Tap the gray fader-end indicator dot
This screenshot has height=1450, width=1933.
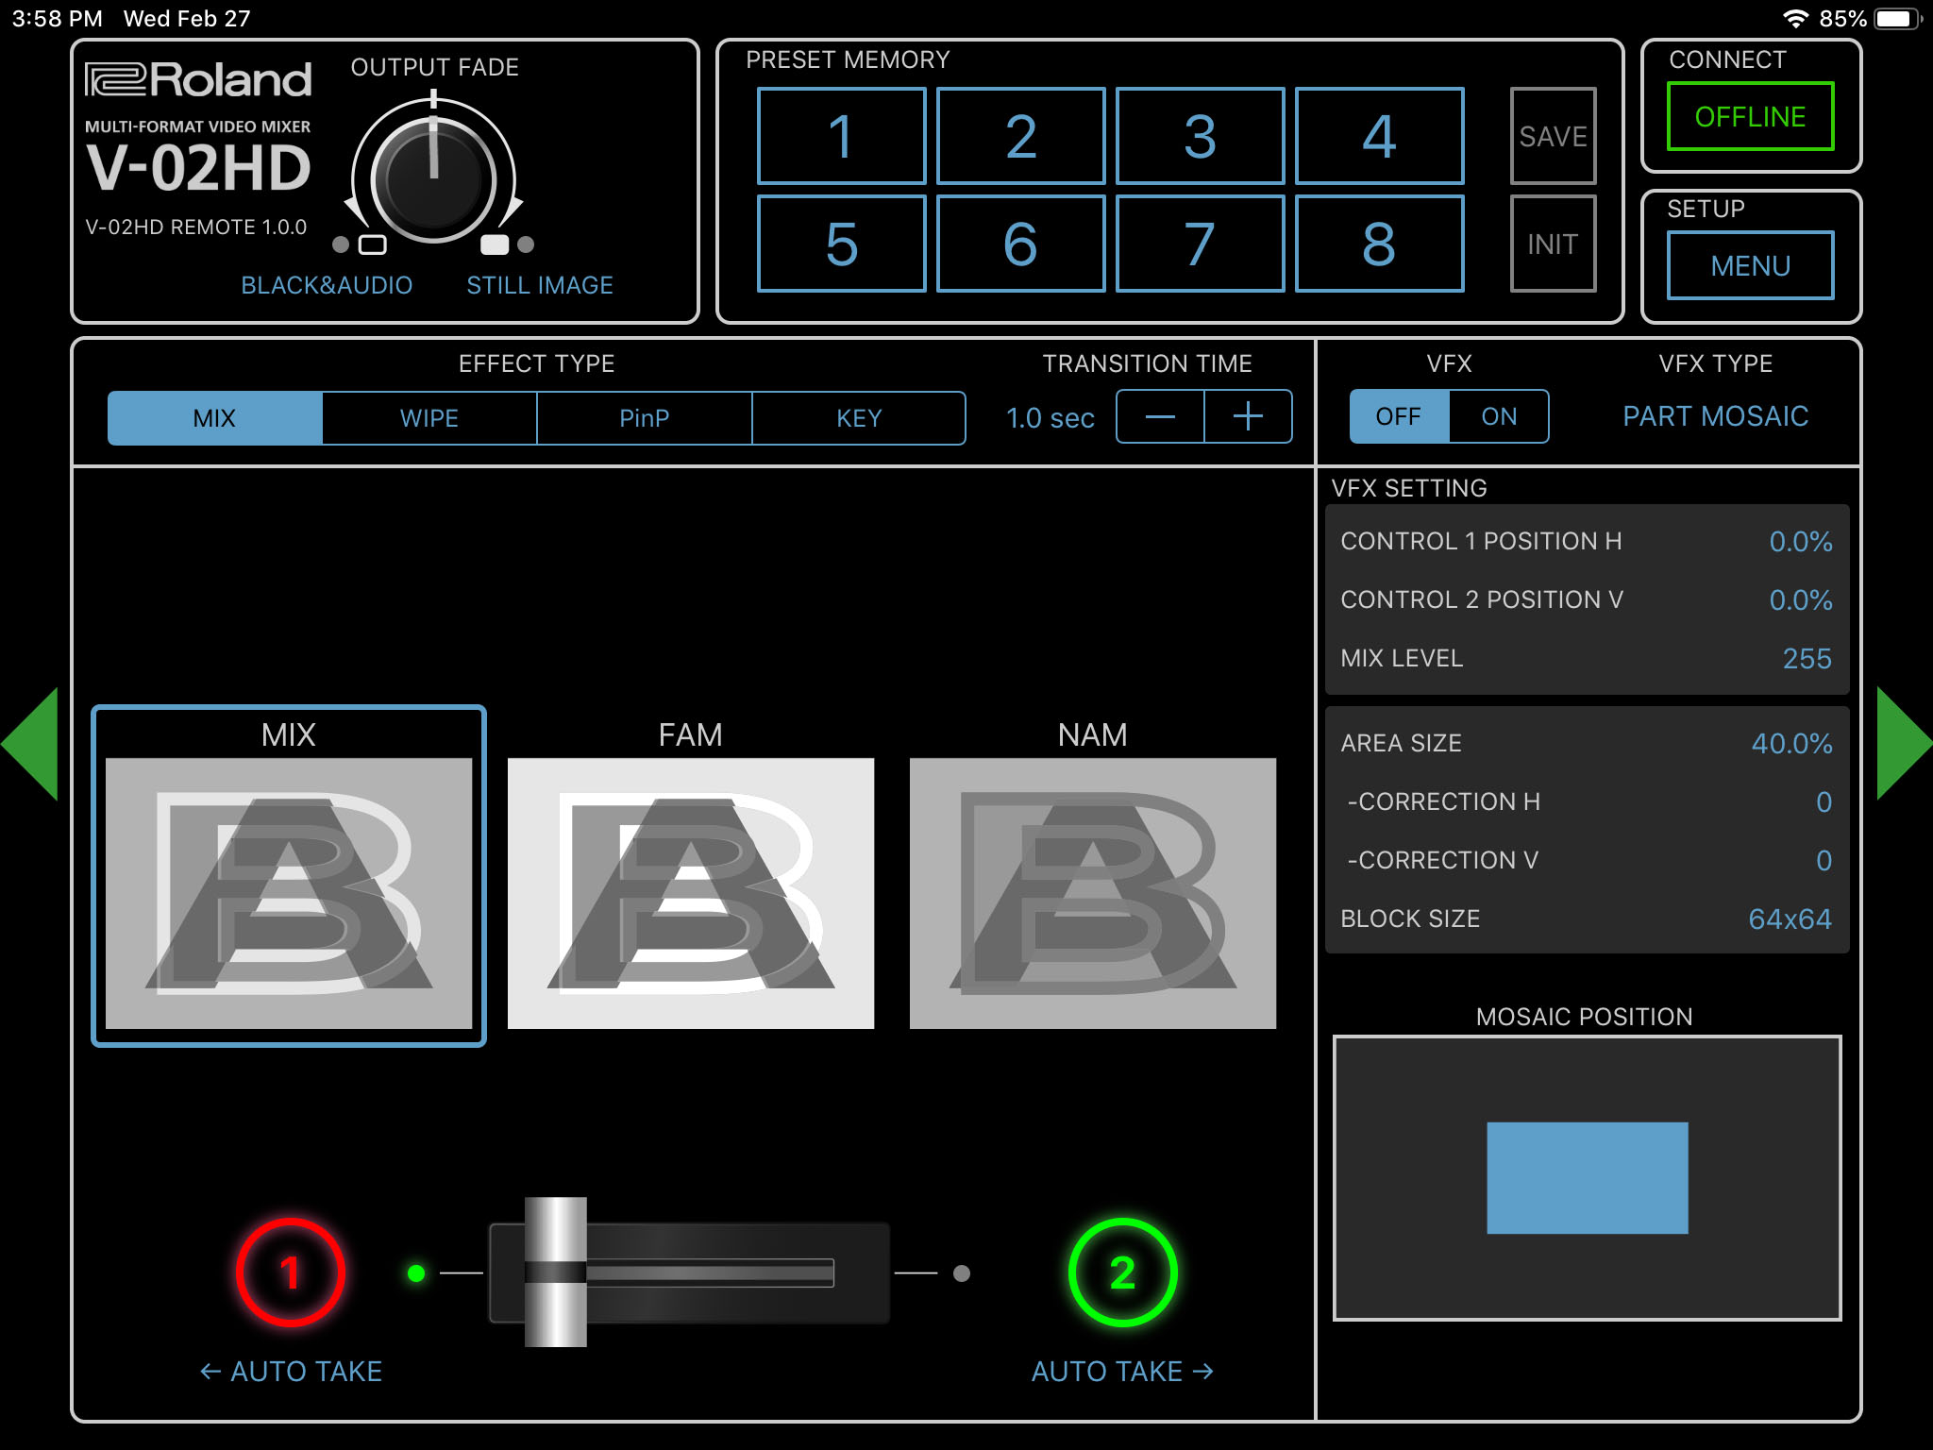click(962, 1273)
